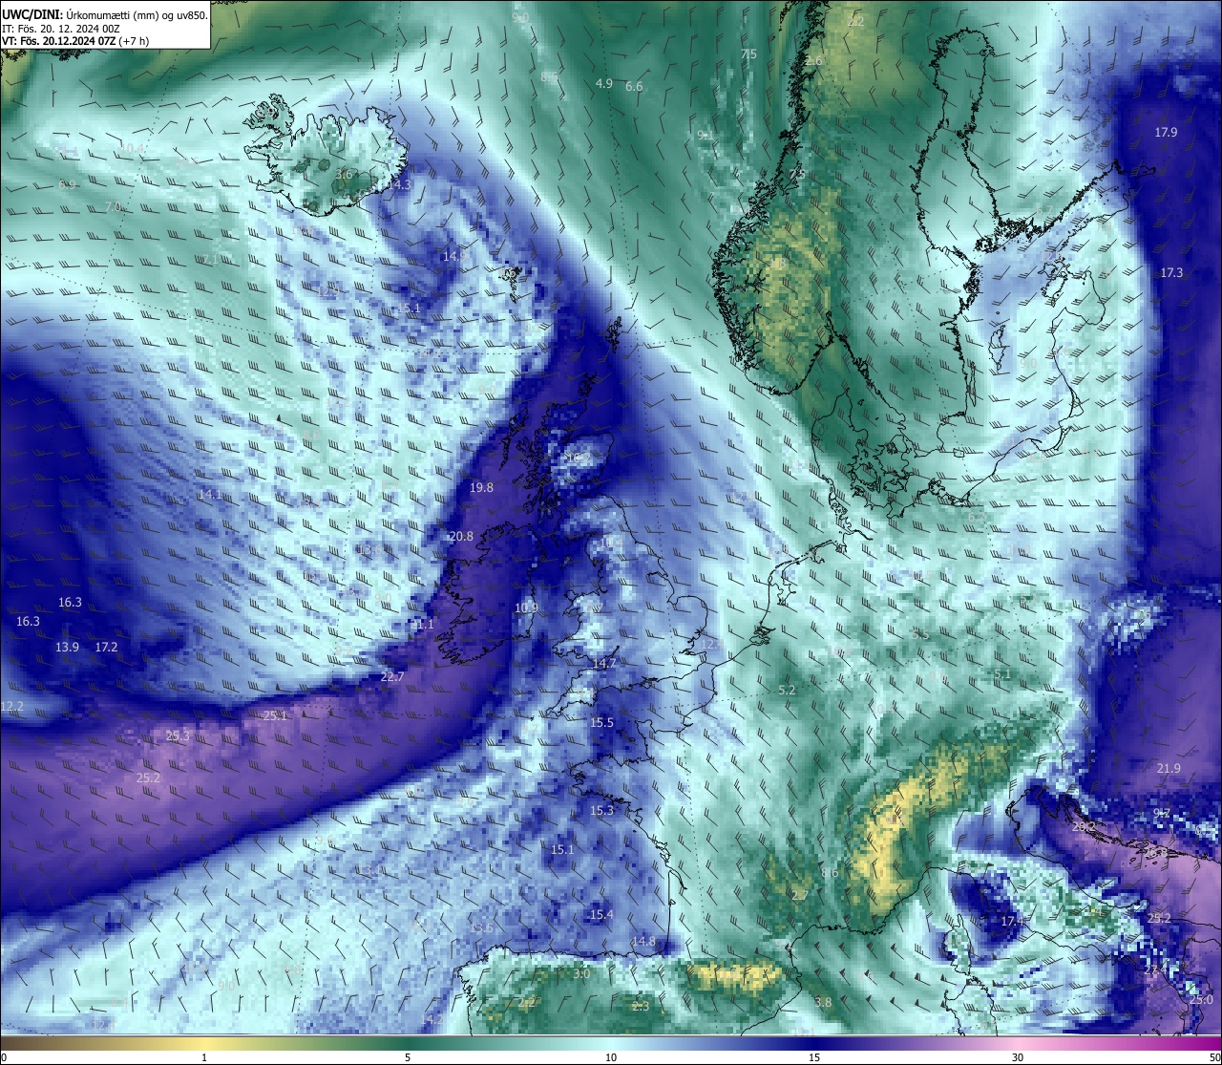Click the 6.6 value in the Norwegian Sea

click(x=634, y=87)
